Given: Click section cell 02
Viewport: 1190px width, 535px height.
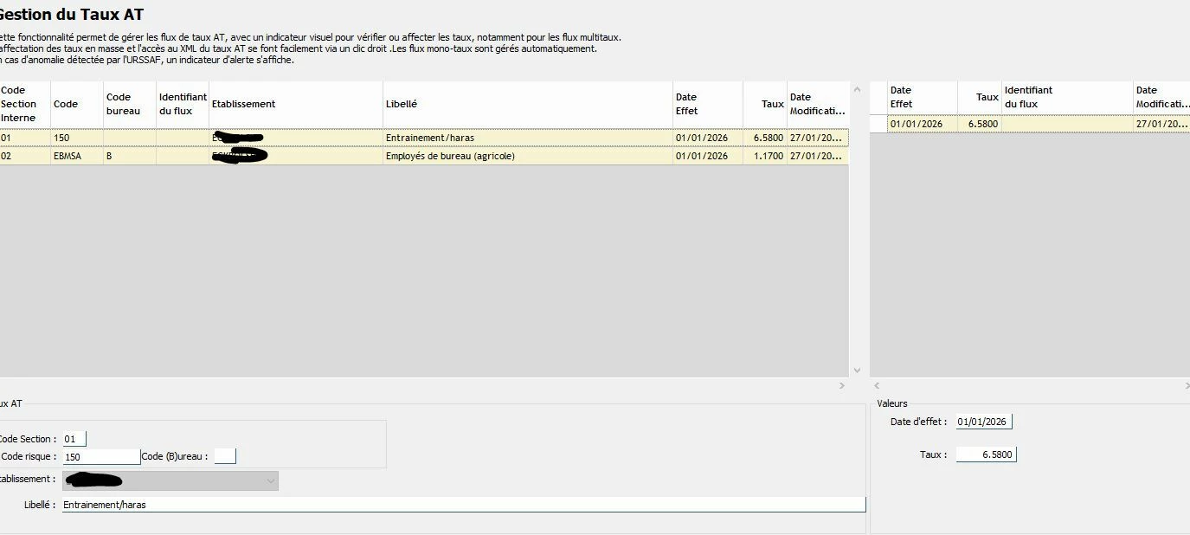Looking at the screenshot, I should (x=25, y=157).
